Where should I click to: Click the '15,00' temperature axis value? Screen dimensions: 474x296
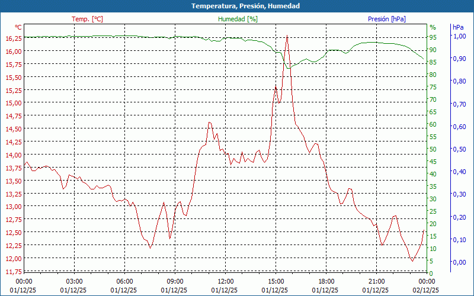(x=14, y=103)
